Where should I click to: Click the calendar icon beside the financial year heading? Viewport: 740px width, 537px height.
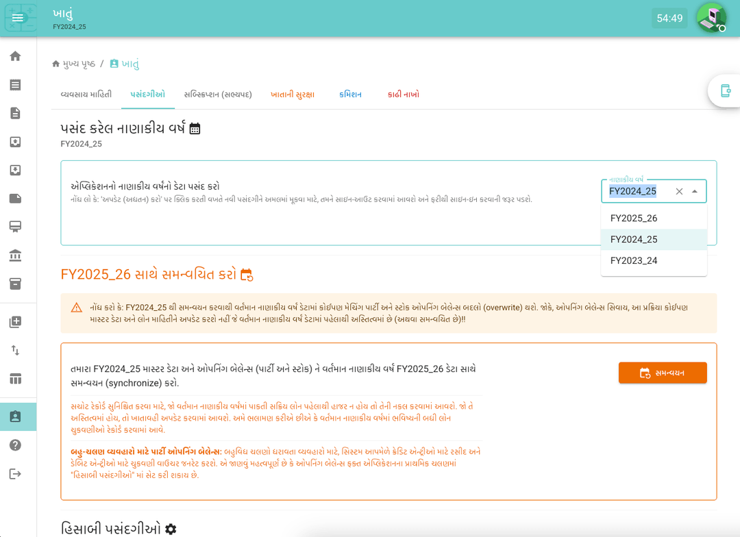[195, 129]
